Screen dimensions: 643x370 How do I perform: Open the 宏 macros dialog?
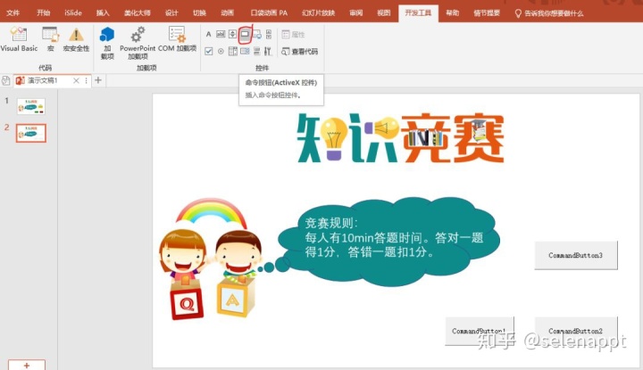[x=50, y=39]
